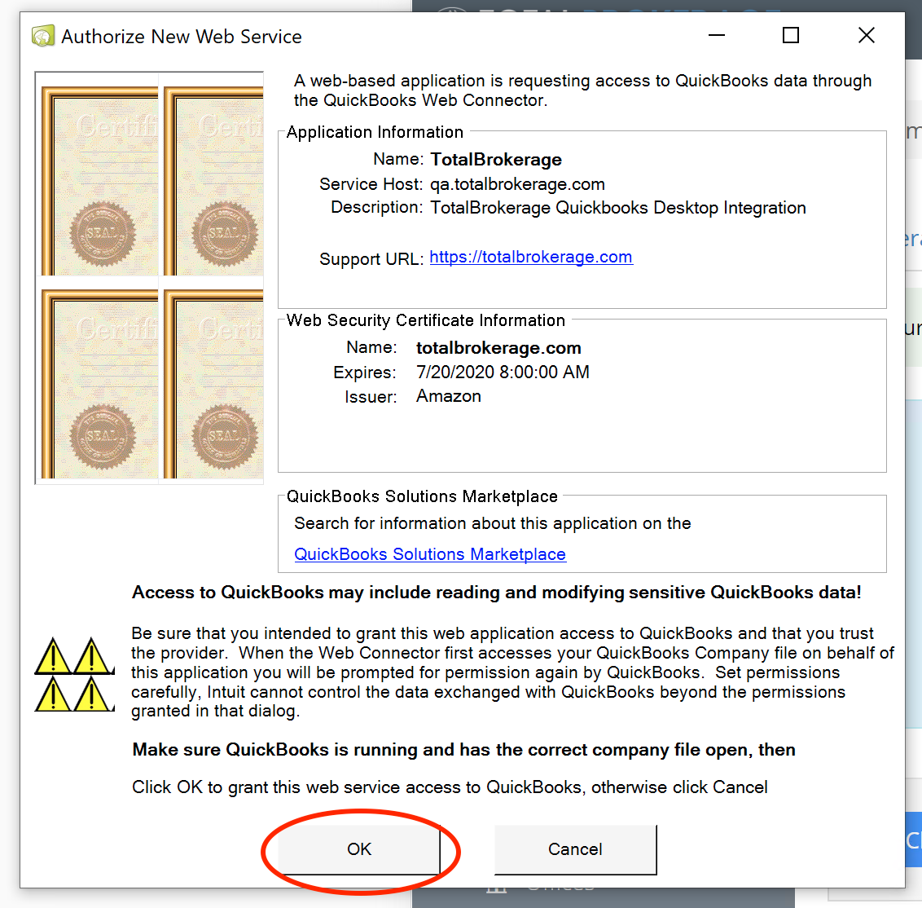The image size is (922, 908).
Task: Click the Authorize New Web Service title
Action: point(181,37)
